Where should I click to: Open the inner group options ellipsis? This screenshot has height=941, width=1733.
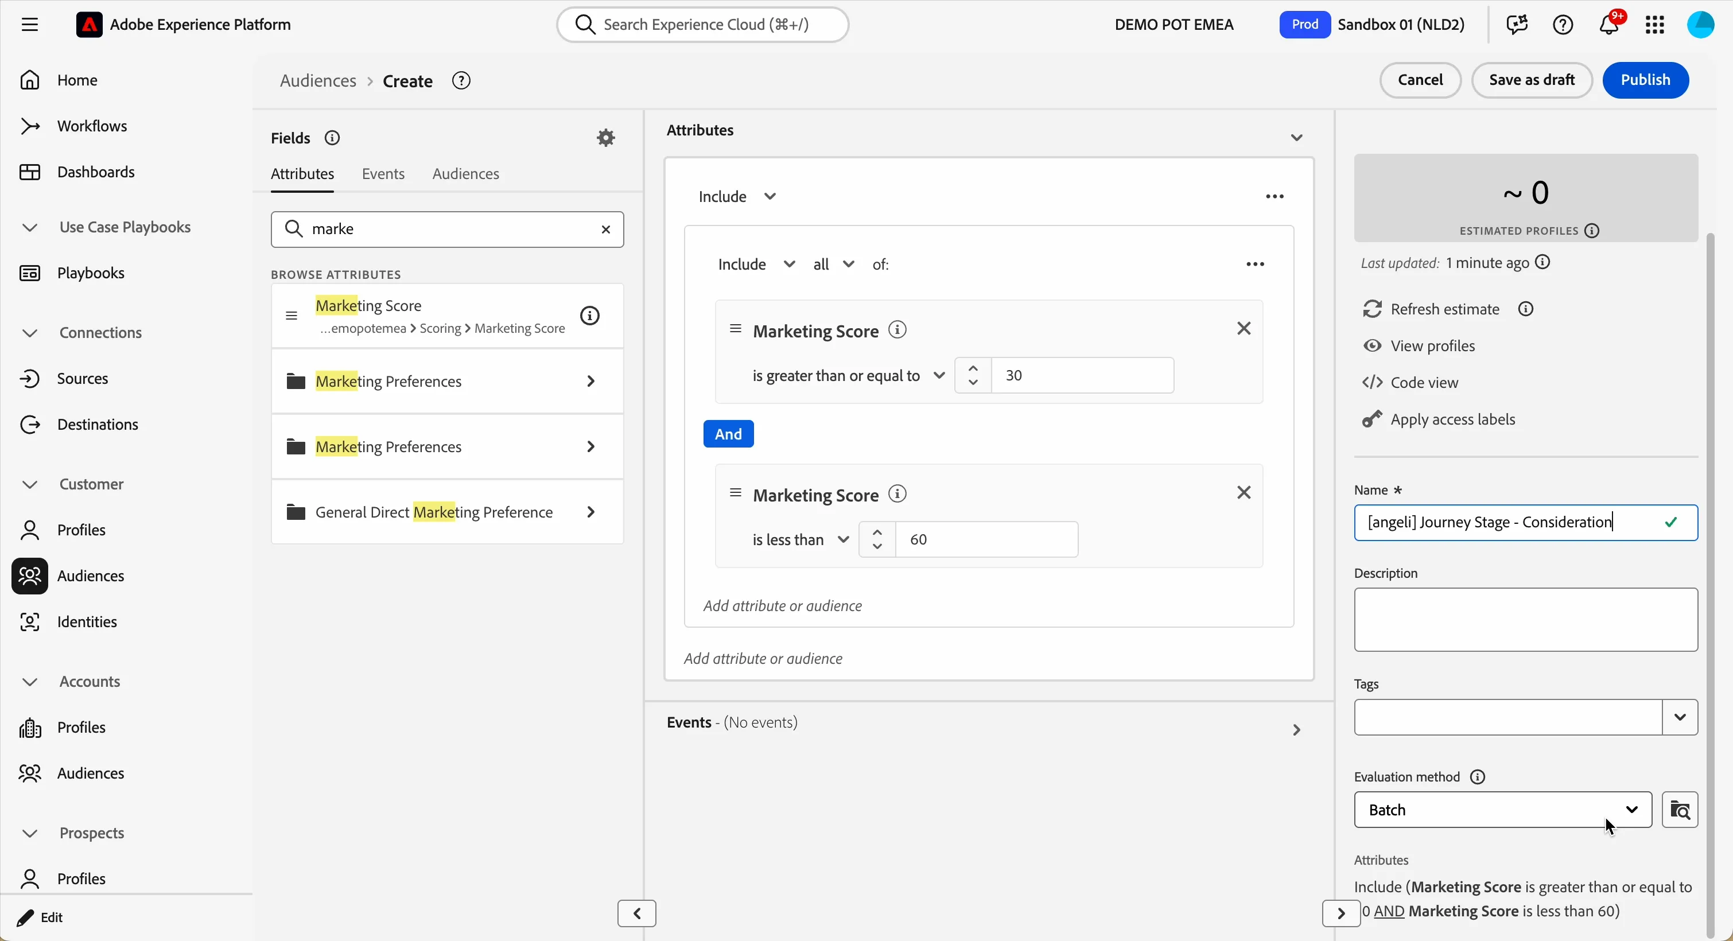point(1256,265)
